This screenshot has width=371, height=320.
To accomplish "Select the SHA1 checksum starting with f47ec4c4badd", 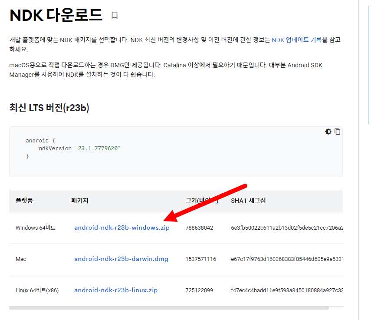I will tap(287, 290).
